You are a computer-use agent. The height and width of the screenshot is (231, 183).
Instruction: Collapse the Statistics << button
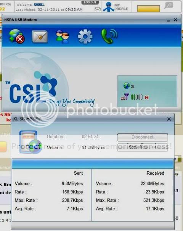click(143, 147)
